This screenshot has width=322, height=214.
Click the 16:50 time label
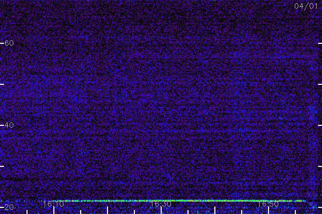268,204
